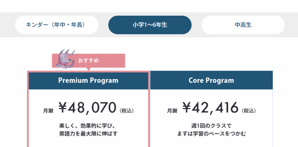Click (税込) next to ¥48,070

pyautogui.click(x=127, y=110)
